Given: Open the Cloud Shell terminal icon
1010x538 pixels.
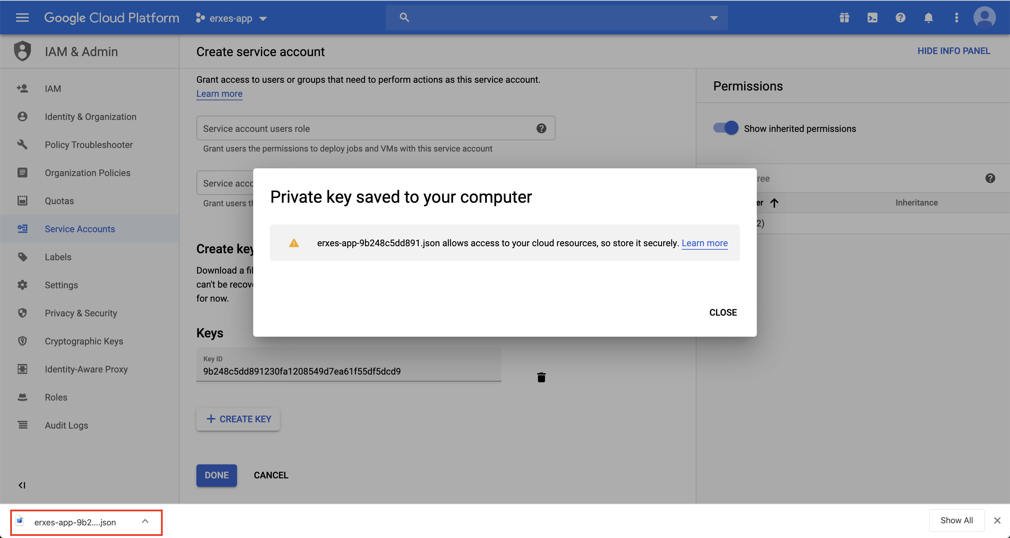Looking at the screenshot, I should point(873,18).
